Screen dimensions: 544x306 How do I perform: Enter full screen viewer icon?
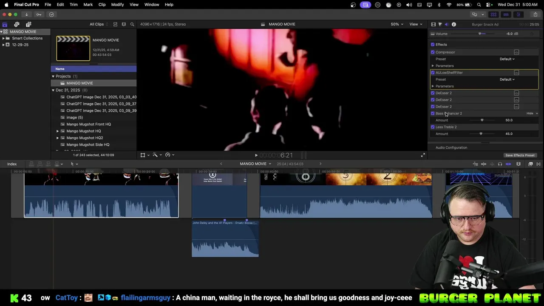pyautogui.click(x=423, y=155)
